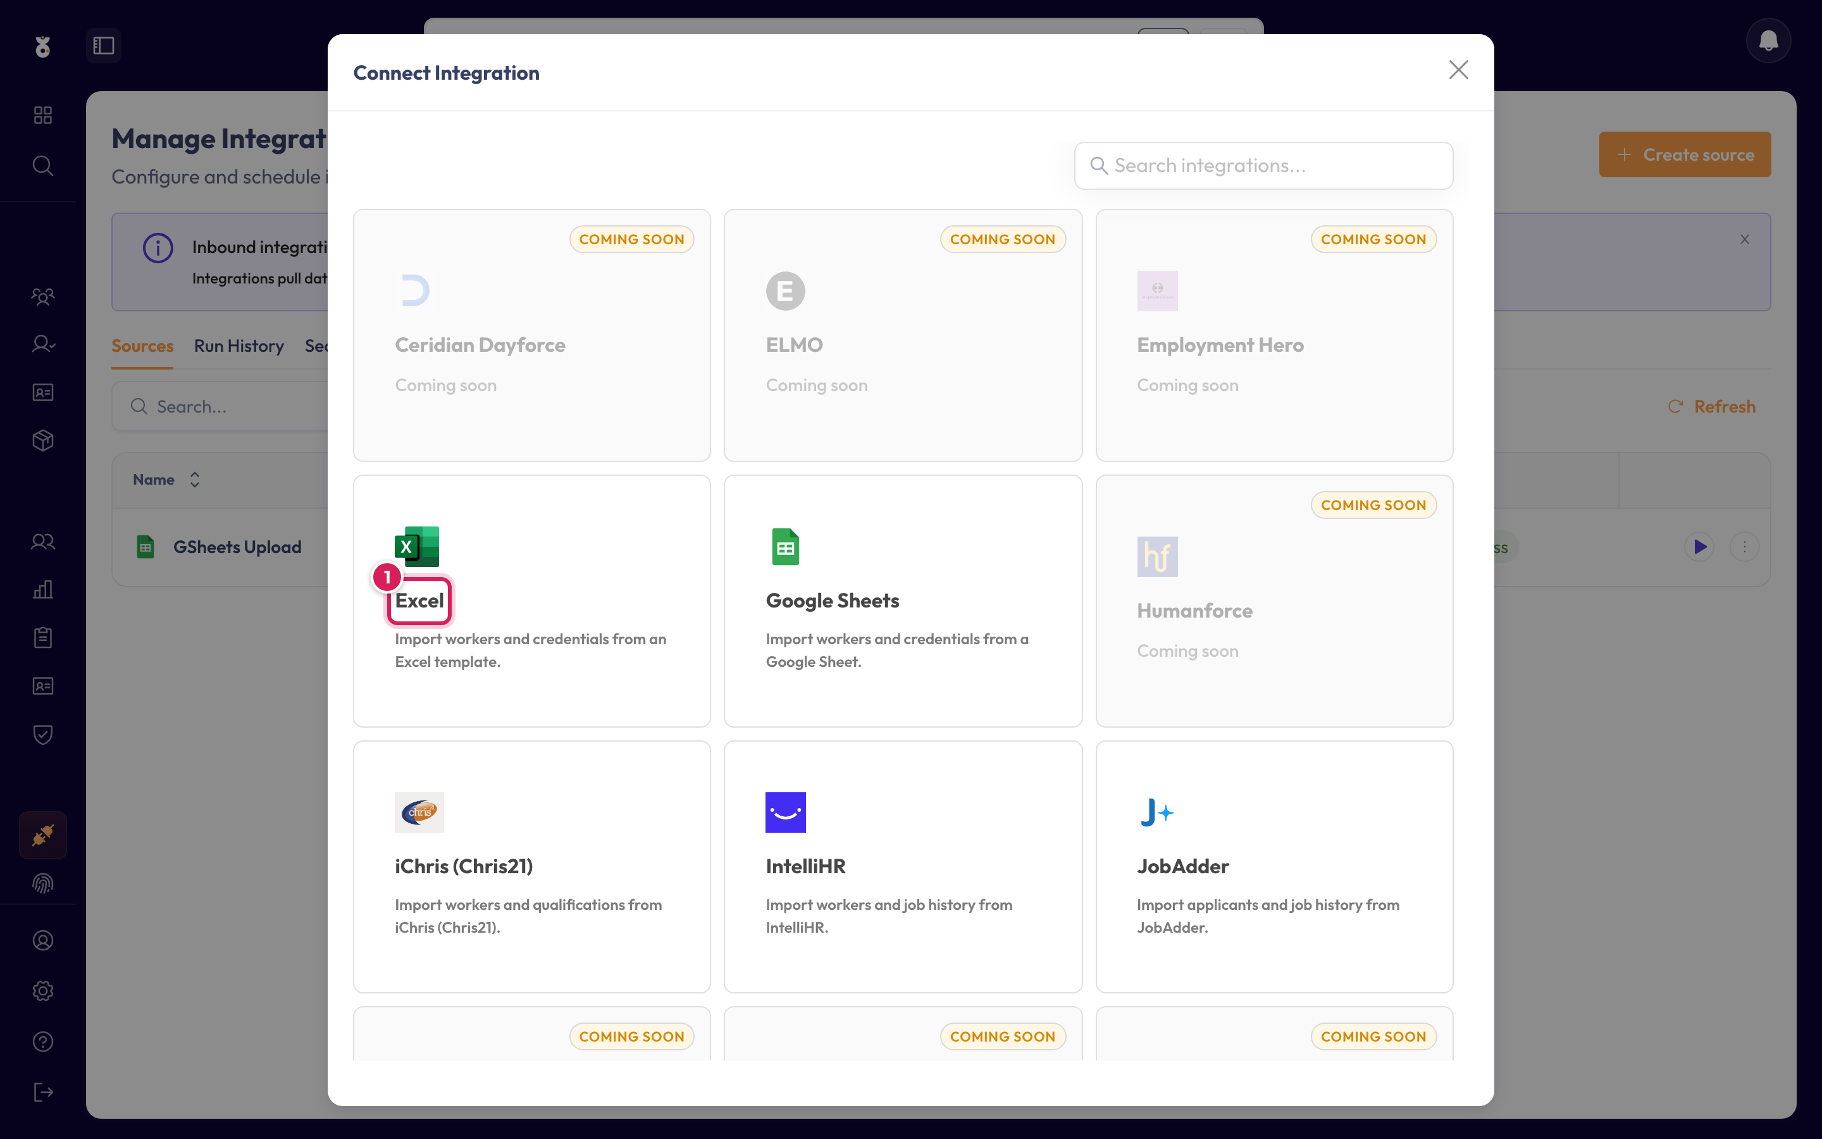
Task: Open the bar chart reports icon
Action: 43,589
